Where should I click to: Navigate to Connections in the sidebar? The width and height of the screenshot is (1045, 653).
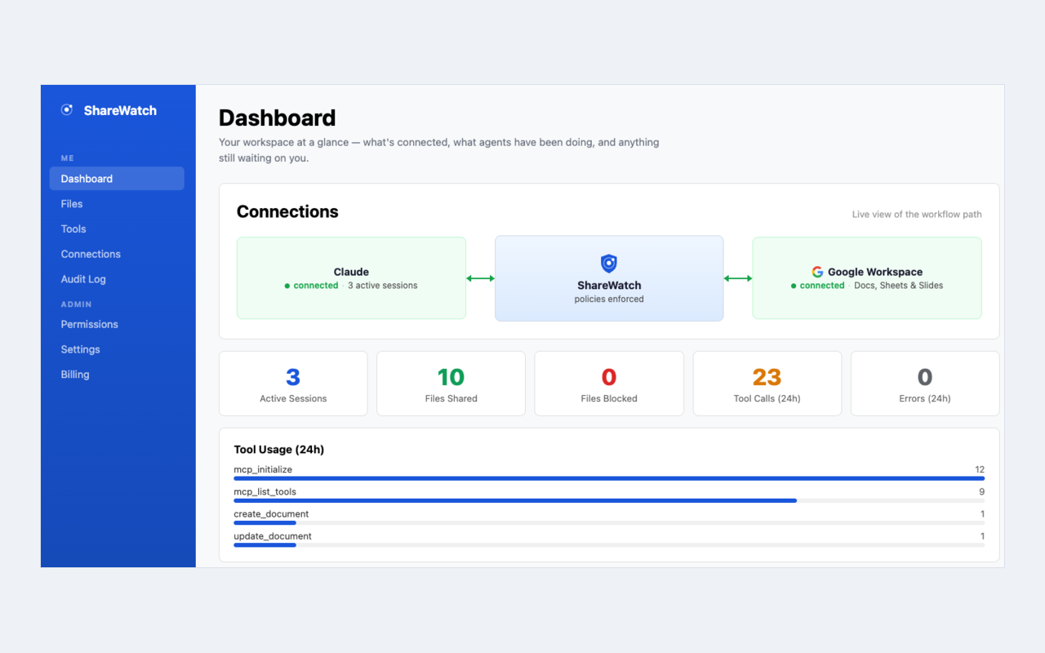(117, 254)
